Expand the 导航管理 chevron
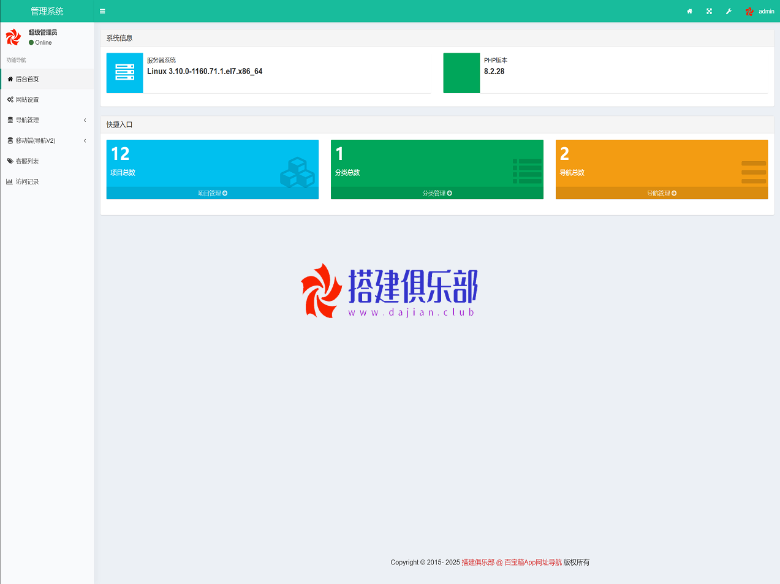 pos(85,120)
